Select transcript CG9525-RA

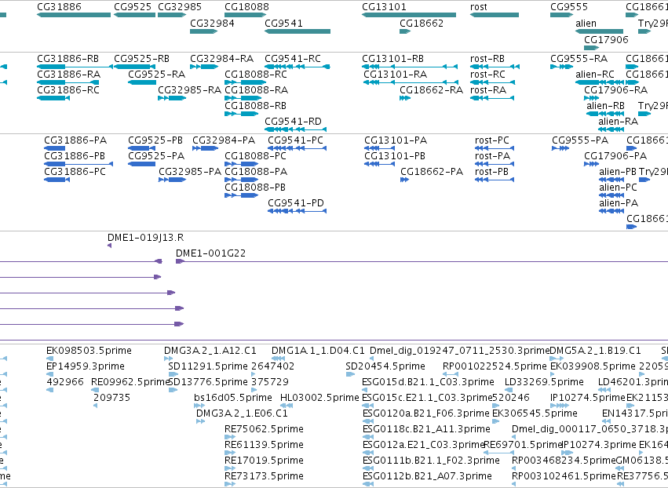point(142,82)
